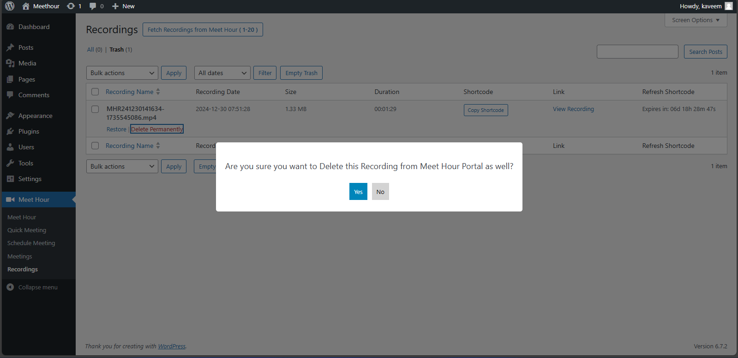Click the Pages icon in sidebar
Screen dimensions: 738x358
click(10, 79)
